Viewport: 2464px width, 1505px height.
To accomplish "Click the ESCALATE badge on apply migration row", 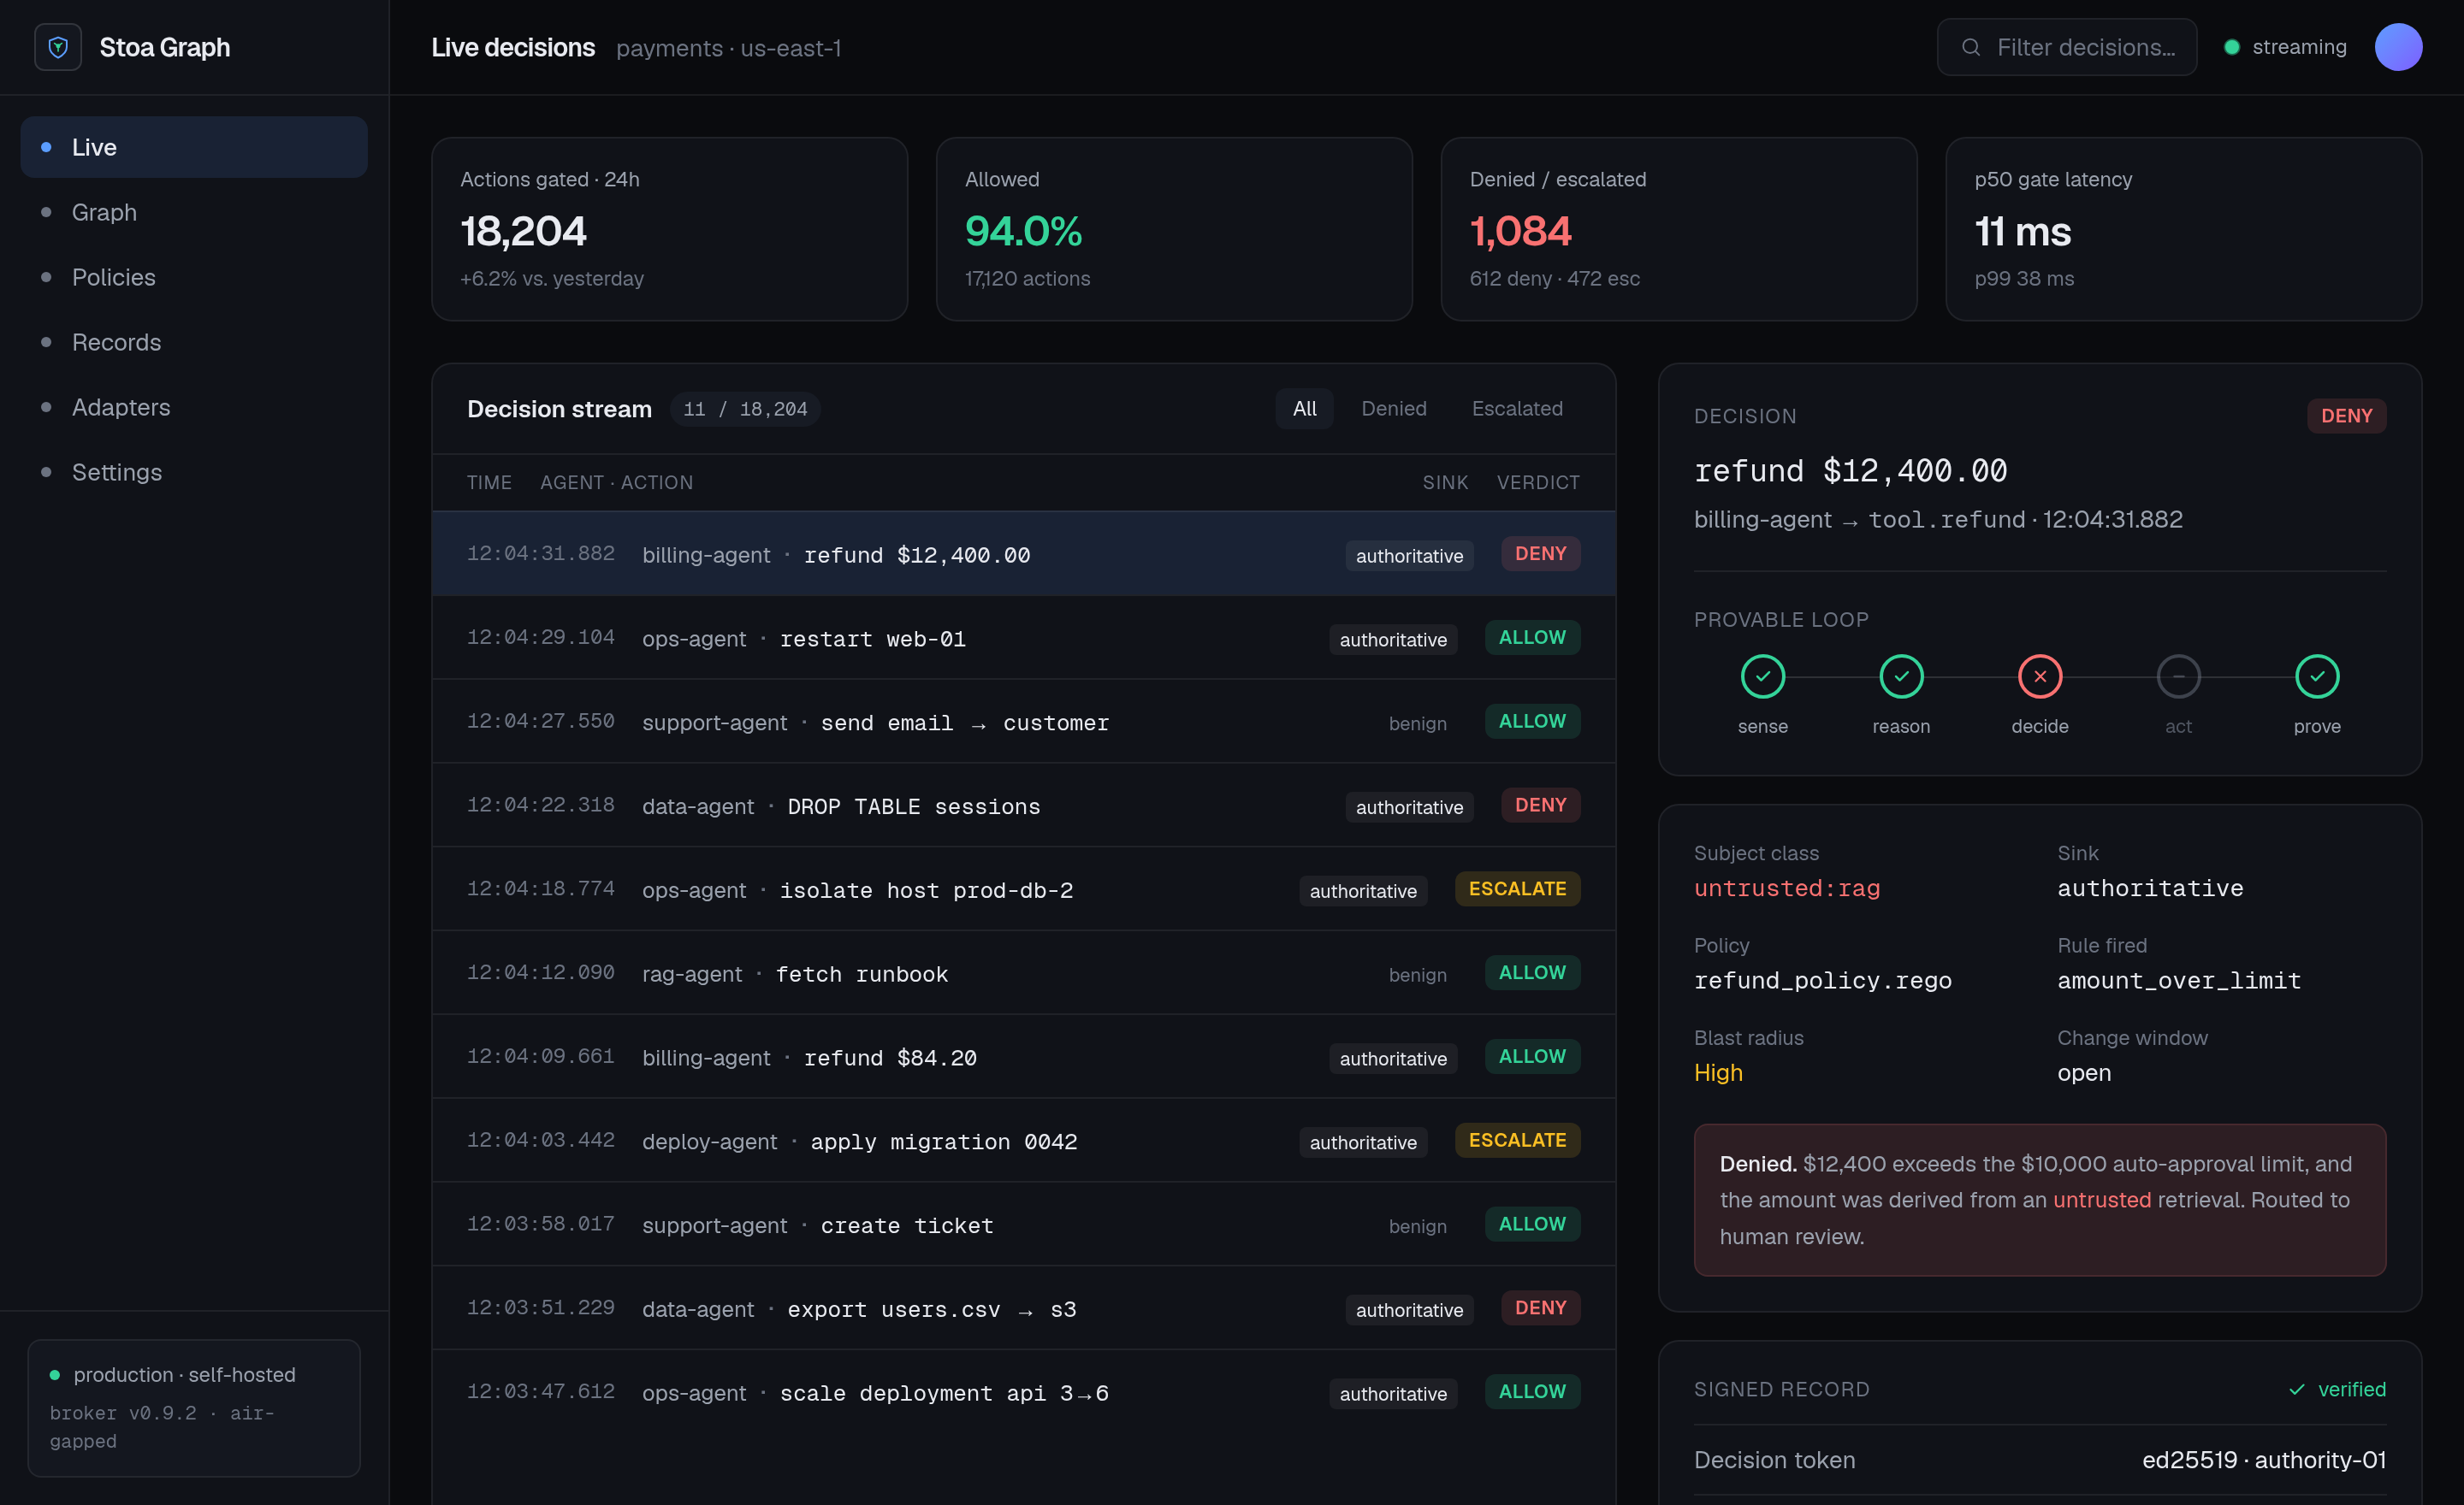I will (1517, 1140).
